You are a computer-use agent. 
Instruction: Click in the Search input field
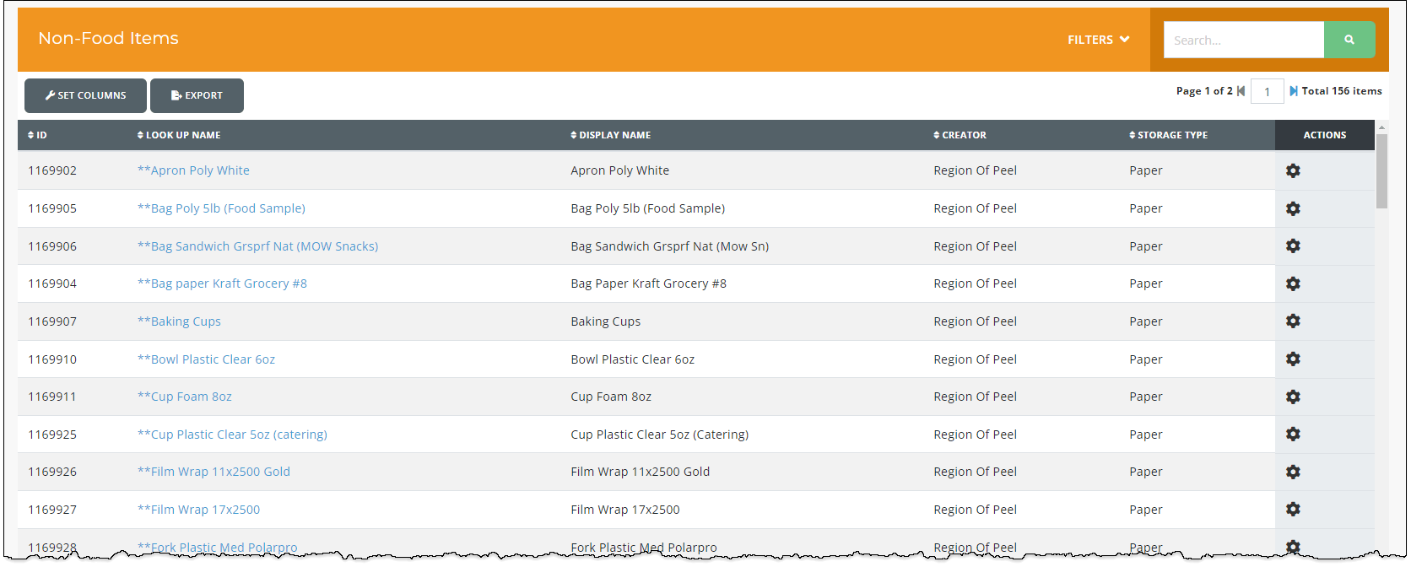pos(1243,40)
